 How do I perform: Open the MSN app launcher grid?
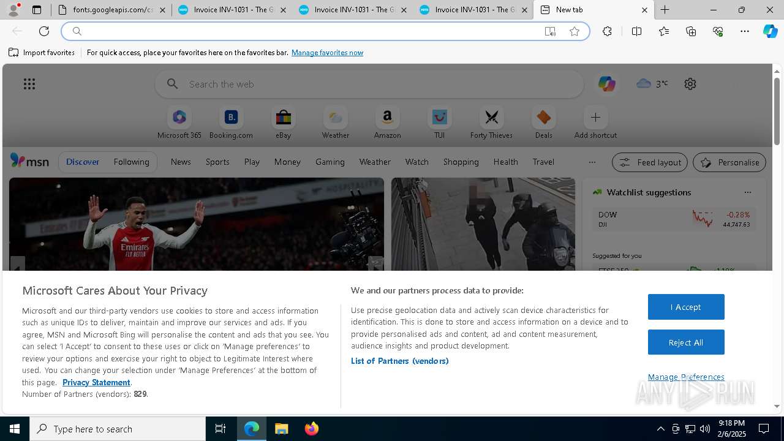(29, 84)
